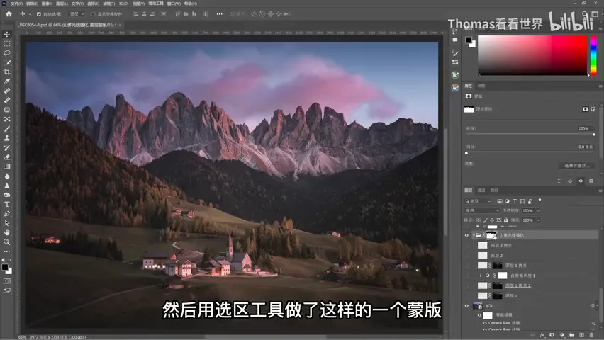Open more align options (three dots)
Screen dimensions: 604x340
coord(219,14)
